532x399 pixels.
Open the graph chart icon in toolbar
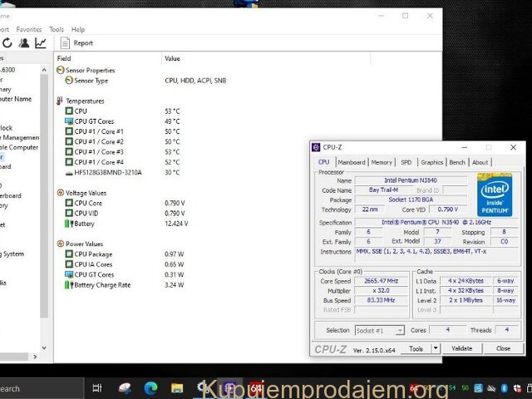pos(40,43)
